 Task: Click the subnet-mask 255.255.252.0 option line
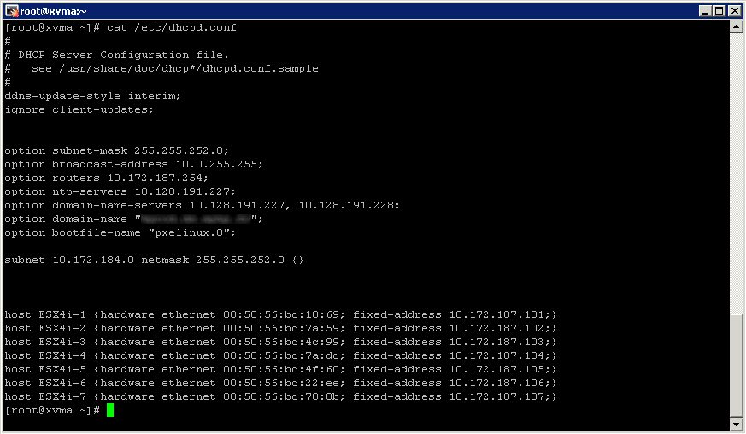point(116,151)
